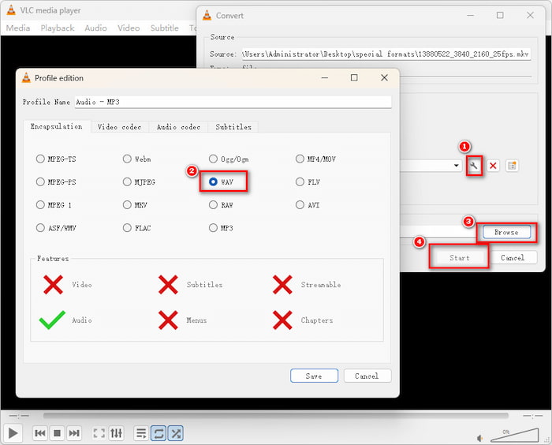The height and width of the screenshot is (445, 552).
Task: Switch to the Video codec tab
Action: click(x=119, y=127)
